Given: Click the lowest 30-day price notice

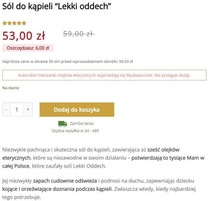Looking at the screenshot, I should pos(68,62).
